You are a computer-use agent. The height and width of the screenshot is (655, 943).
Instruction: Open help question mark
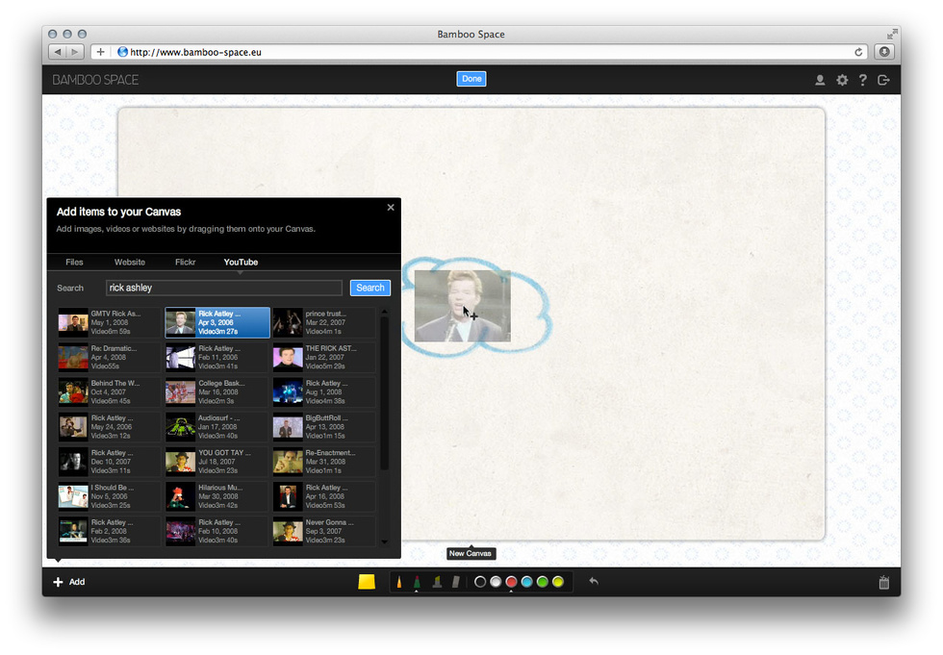[862, 80]
